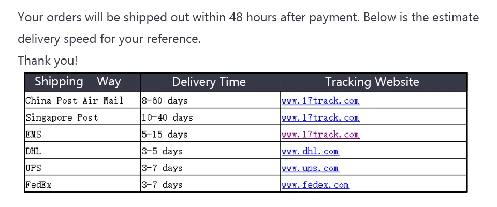Open the visited 17track link for EMS

(320, 135)
